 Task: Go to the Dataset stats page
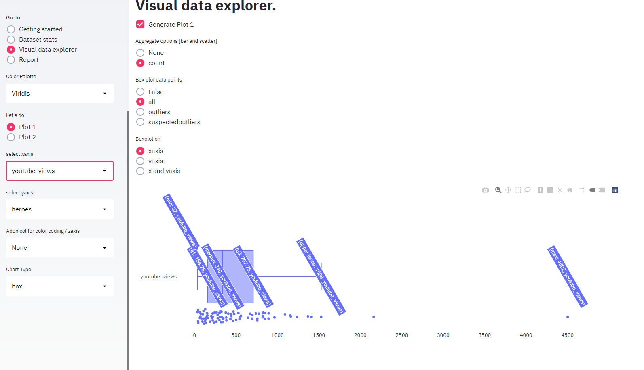point(11,40)
